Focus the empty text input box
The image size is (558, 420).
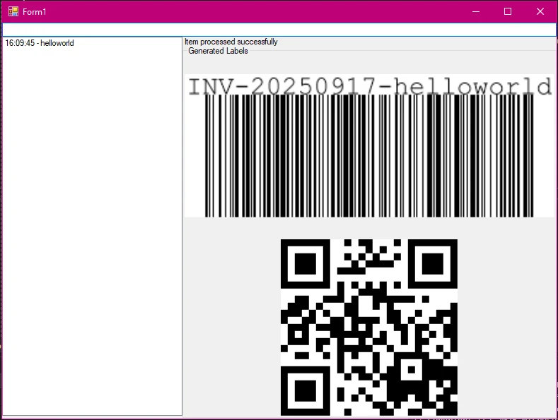click(x=279, y=30)
